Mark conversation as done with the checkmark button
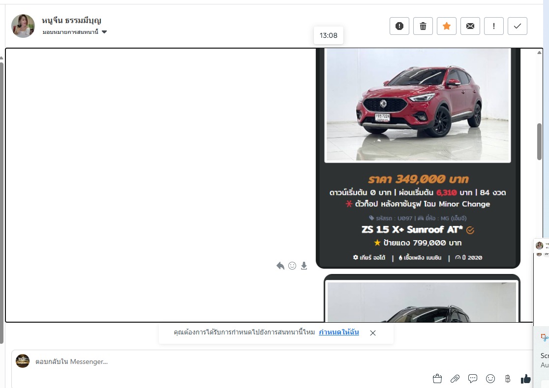This screenshot has height=388, width=549. tap(518, 26)
